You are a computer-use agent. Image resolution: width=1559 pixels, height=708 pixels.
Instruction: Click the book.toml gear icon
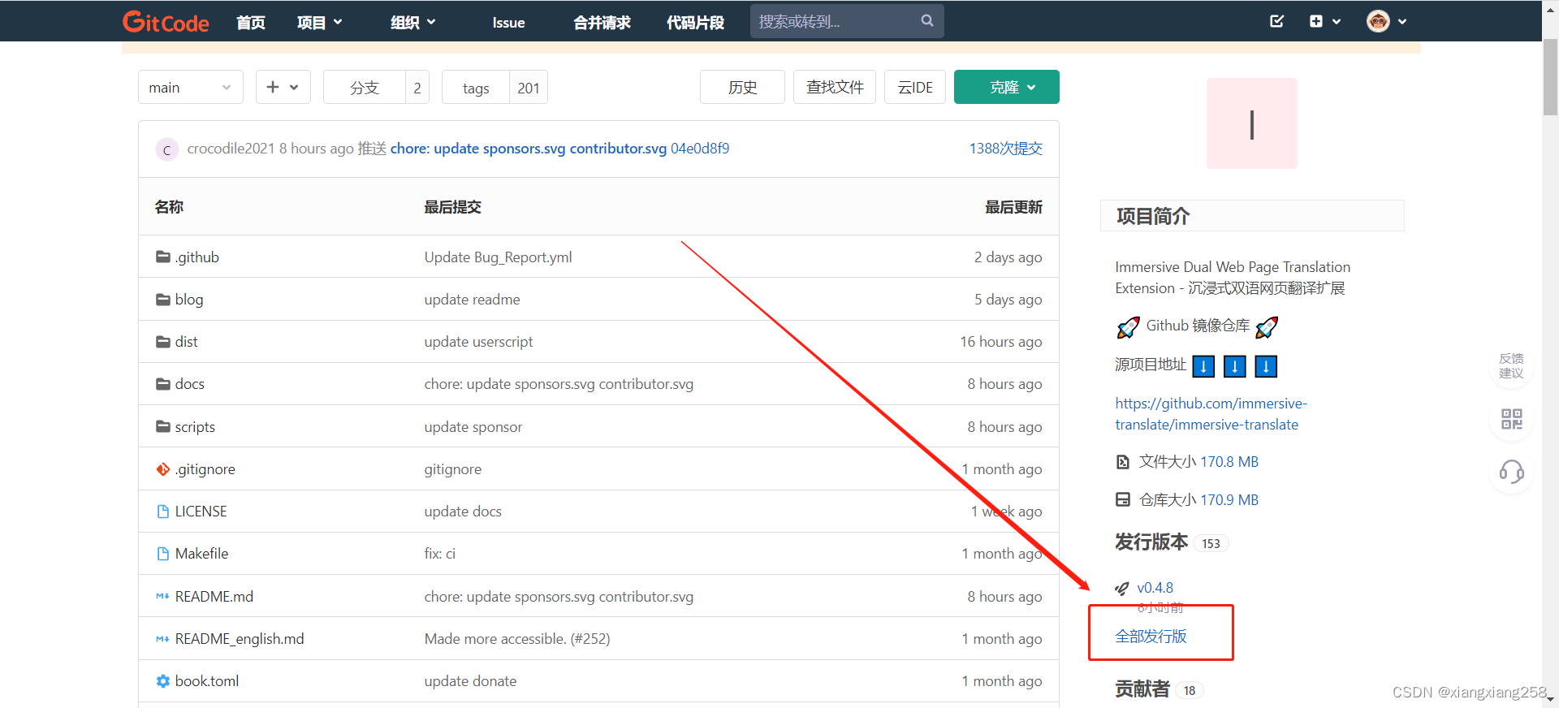[163, 681]
